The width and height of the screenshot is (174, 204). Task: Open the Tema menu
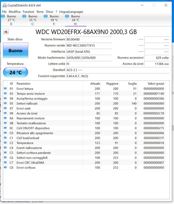point(40,12)
